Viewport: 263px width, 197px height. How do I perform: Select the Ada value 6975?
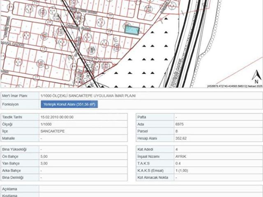point(180,124)
